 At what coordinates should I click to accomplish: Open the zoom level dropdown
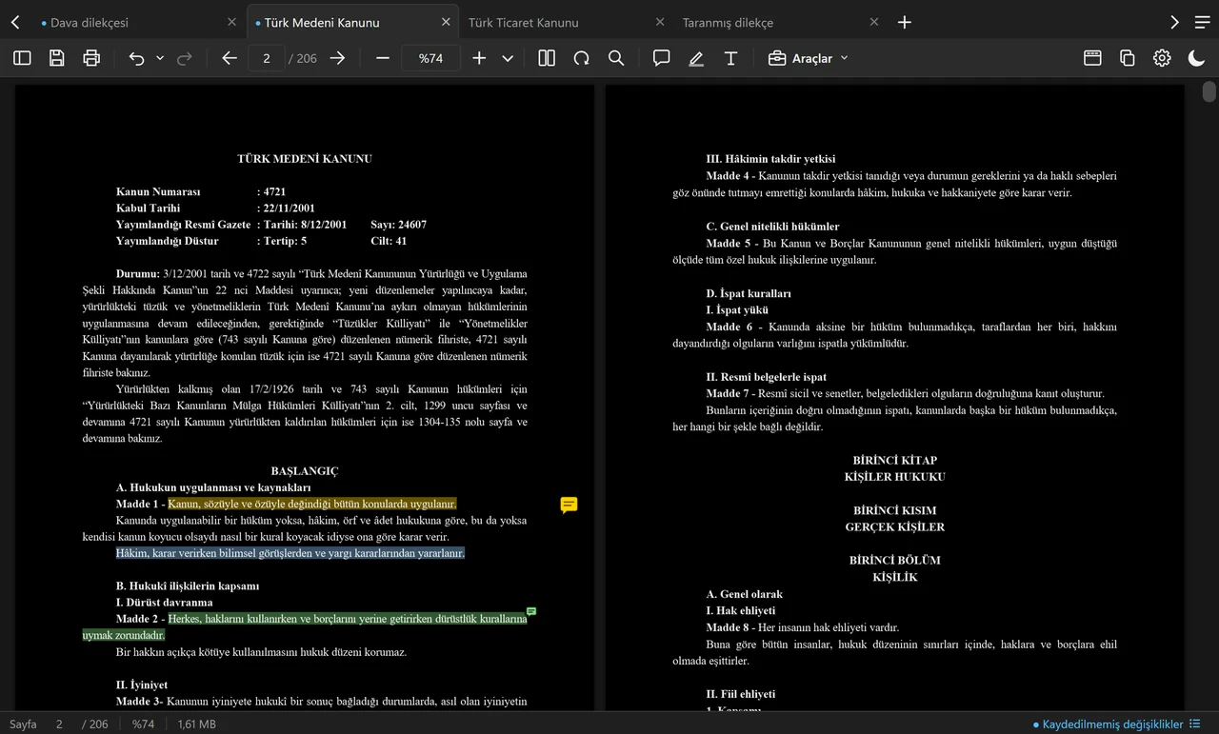tap(508, 58)
